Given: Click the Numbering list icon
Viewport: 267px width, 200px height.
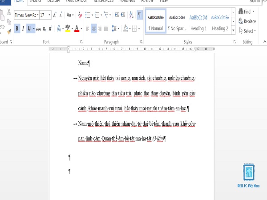Looking at the screenshot, I should click(x=97, y=15).
